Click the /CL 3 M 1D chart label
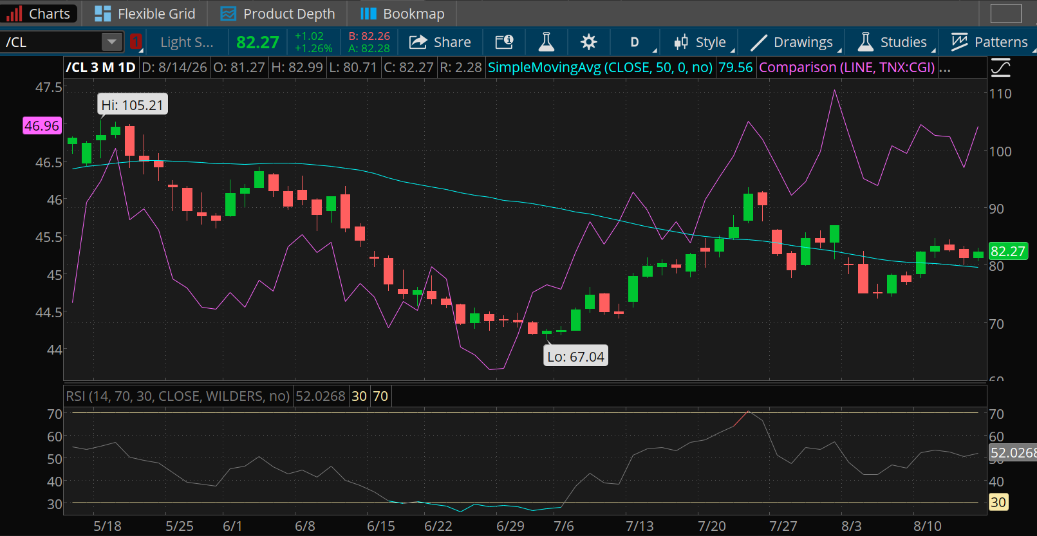This screenshot has height=536, width=1037. (x=101, y=68)
